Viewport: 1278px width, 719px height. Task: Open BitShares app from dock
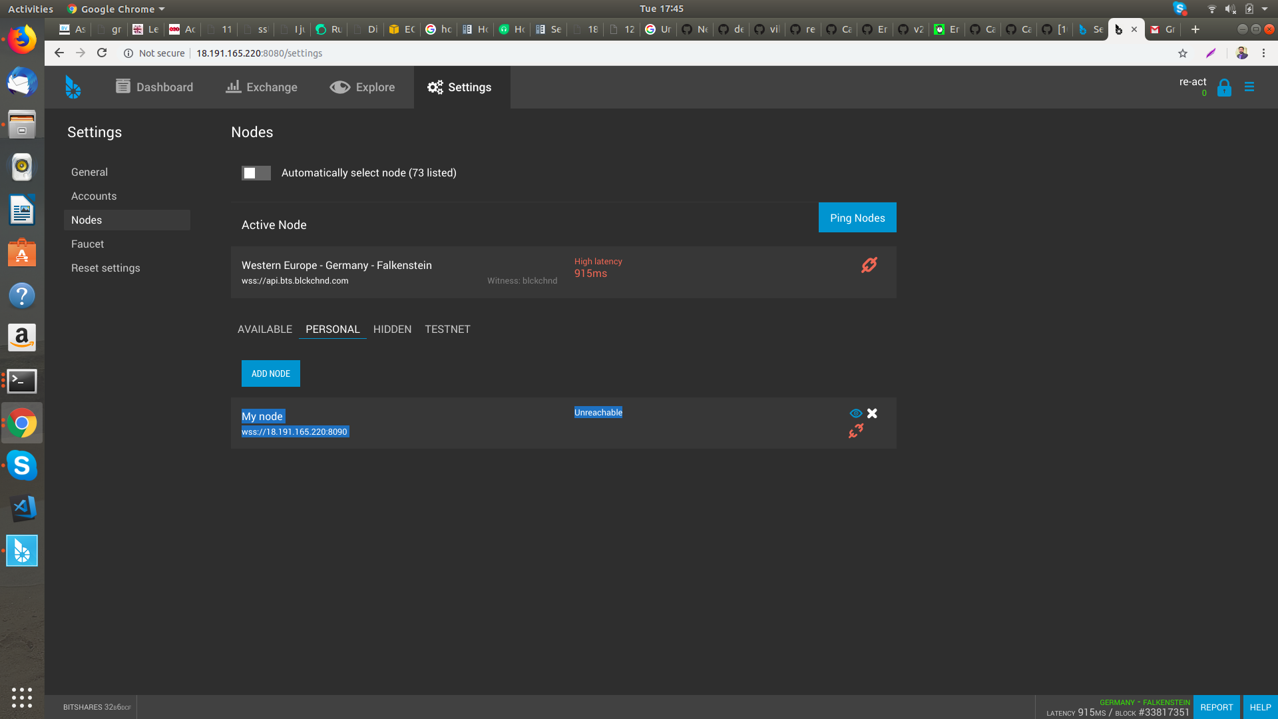[x=22, y=551]
